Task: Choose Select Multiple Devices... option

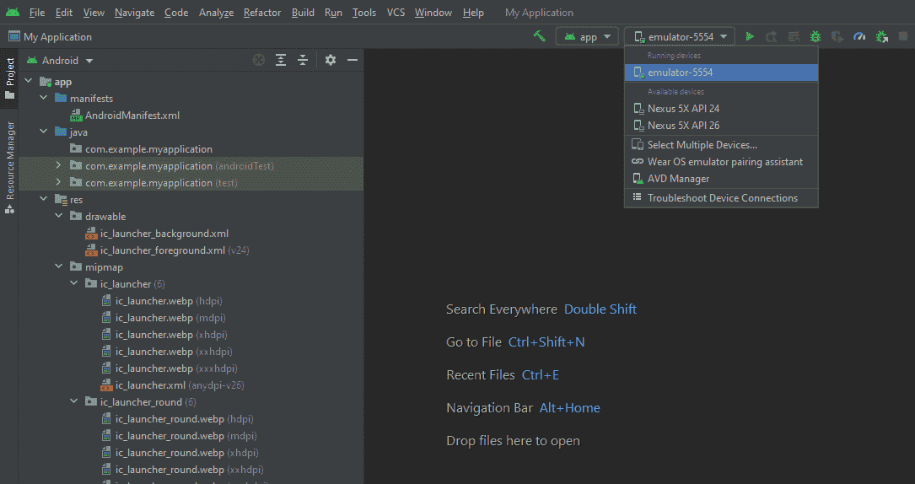Action: coord(721,145)
